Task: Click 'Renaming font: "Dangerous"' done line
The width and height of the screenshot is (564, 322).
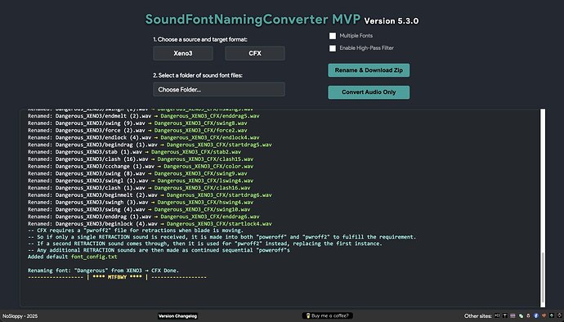Action: click(x=103, y=271)
